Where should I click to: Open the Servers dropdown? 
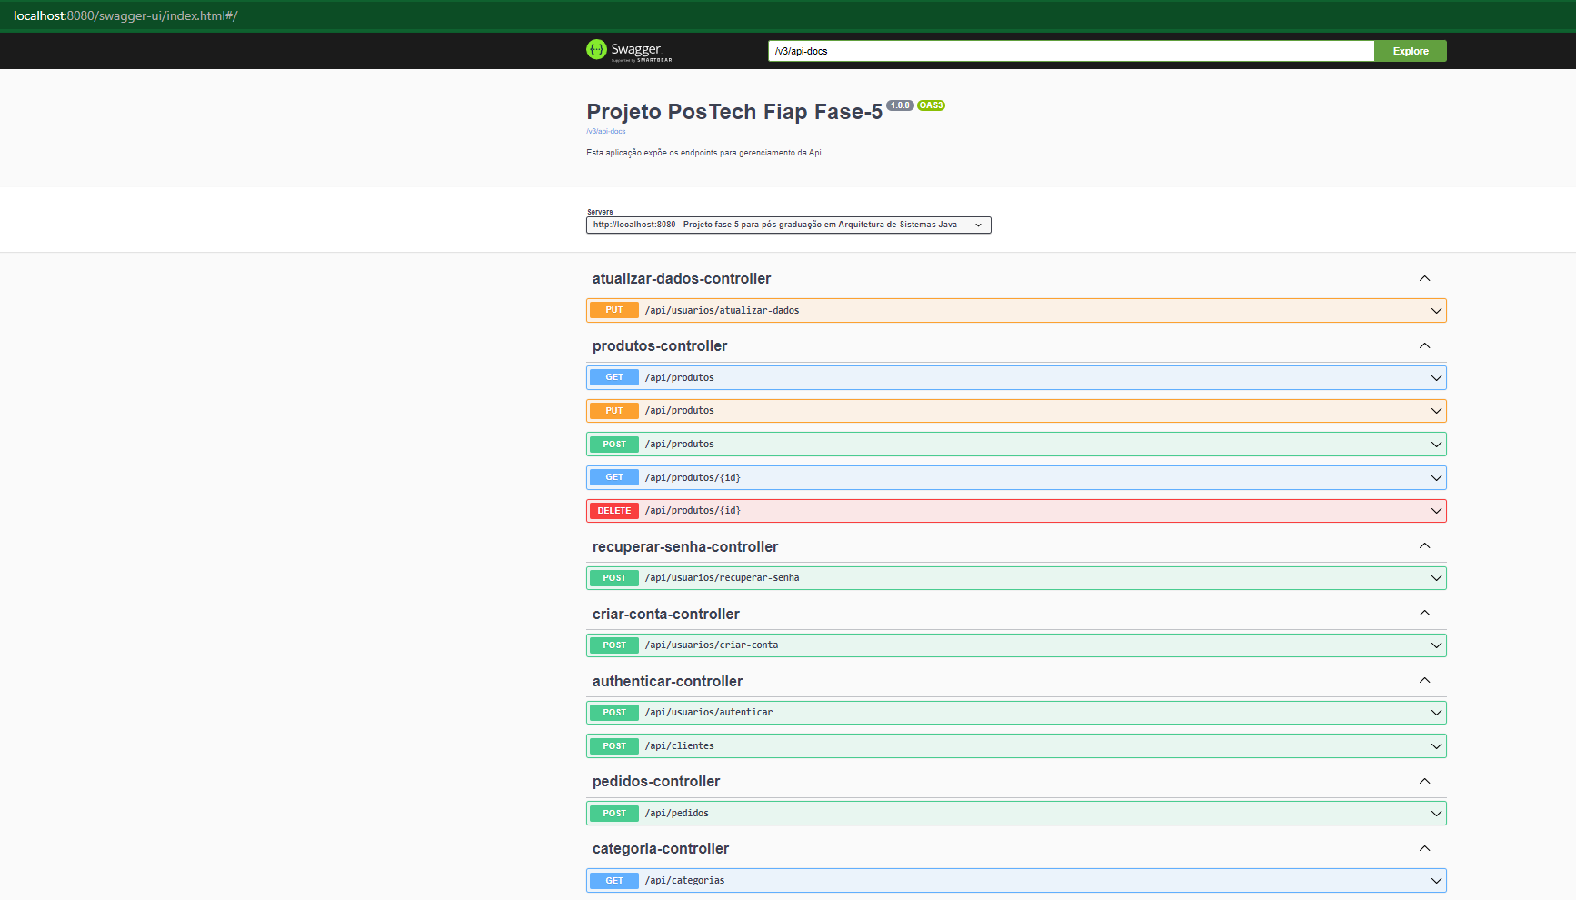788,225
